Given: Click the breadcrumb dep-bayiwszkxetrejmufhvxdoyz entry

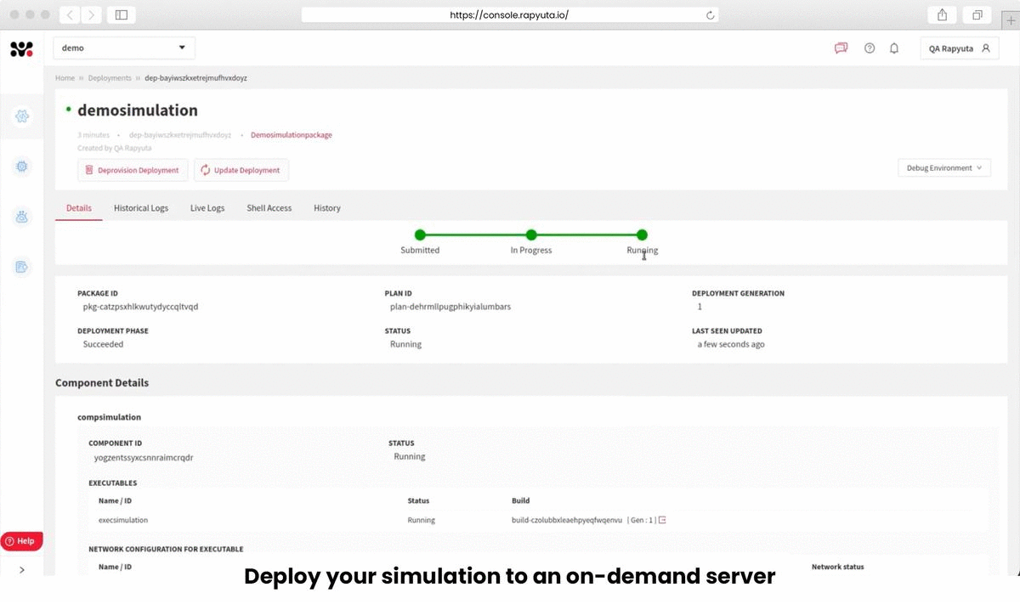Looking at the screenshot, I should tap(196, 78).
